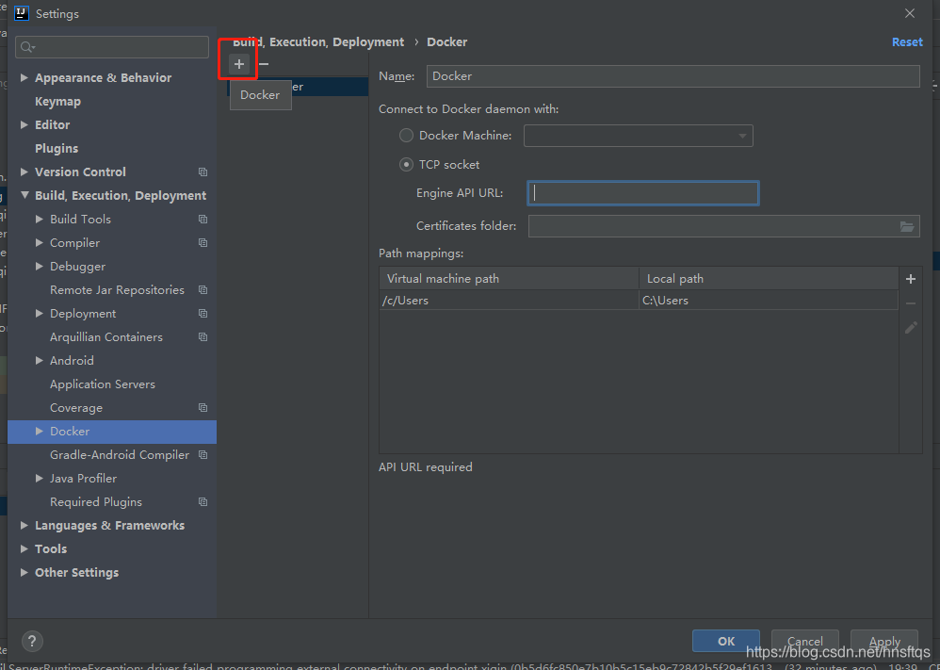Screen dimensions: 940x670
Task: Click the Reset link
Action: click(907, 42)
